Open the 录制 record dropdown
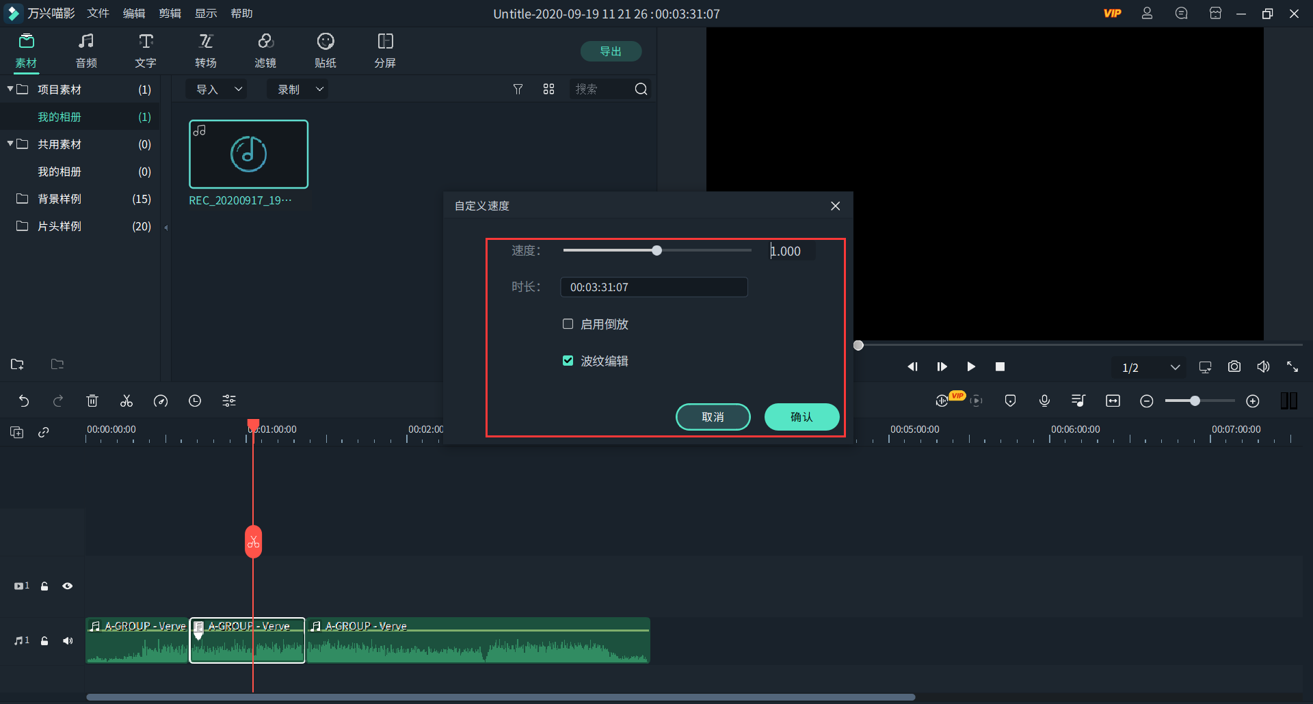 [x=298, y=90]
